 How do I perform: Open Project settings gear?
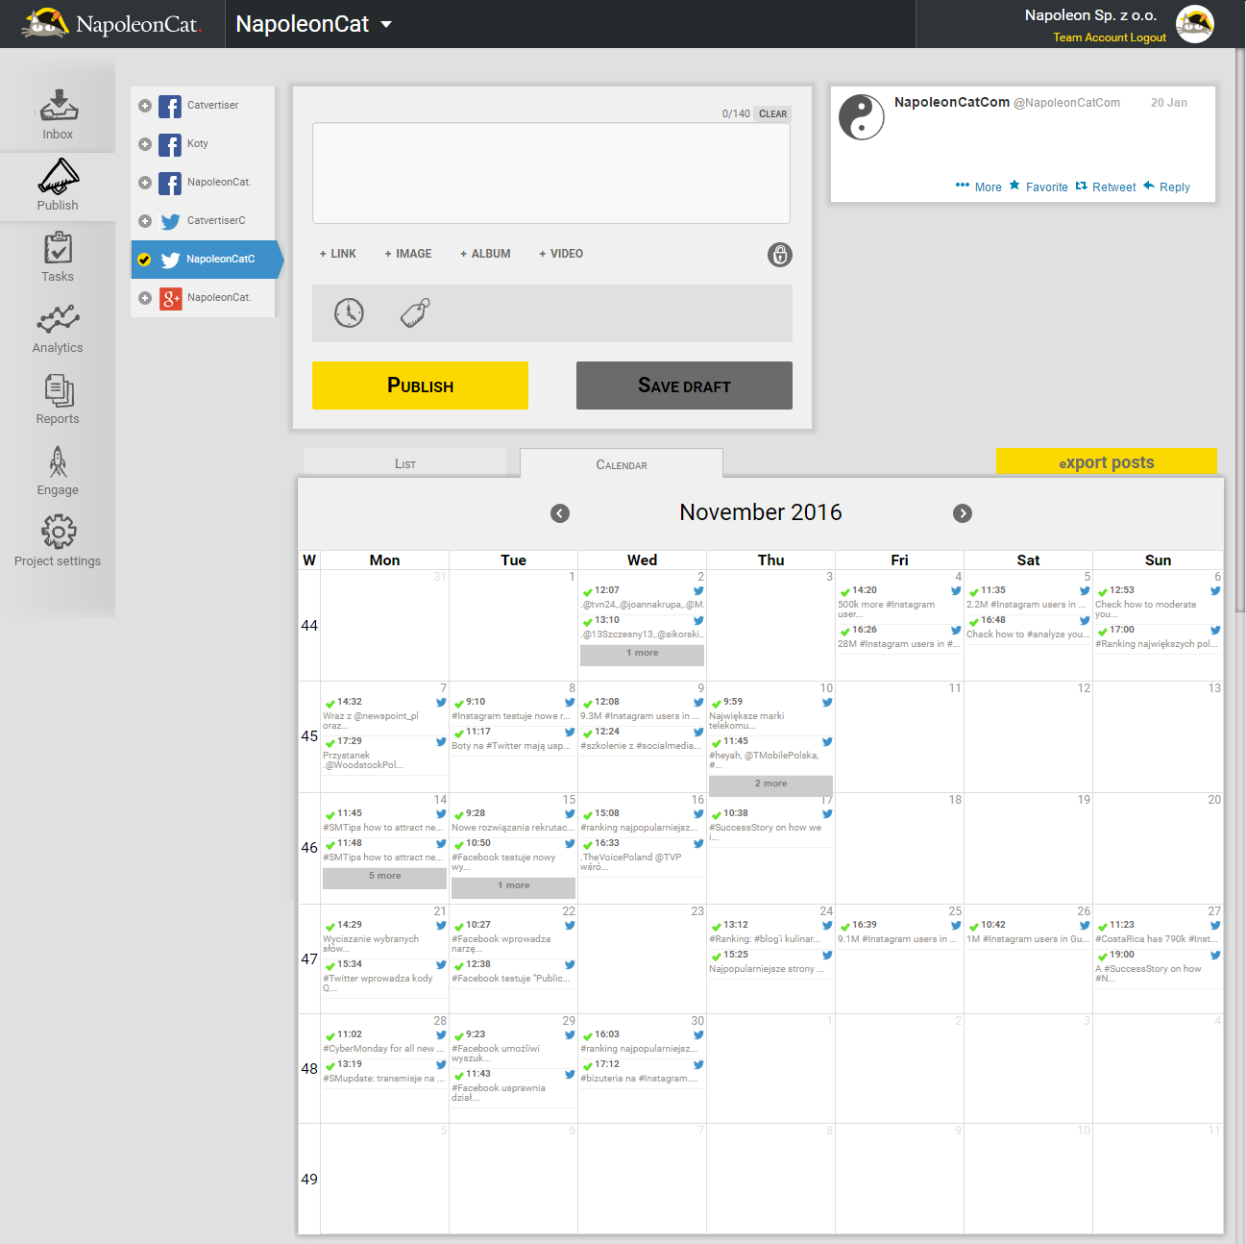pos(58,541)
